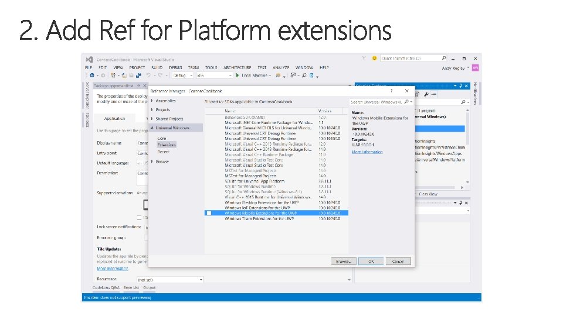Viewport: 563px width, 316px height.
Task: Open the Recurrence (not set) dropdown
Action: (x=170, y=280)
